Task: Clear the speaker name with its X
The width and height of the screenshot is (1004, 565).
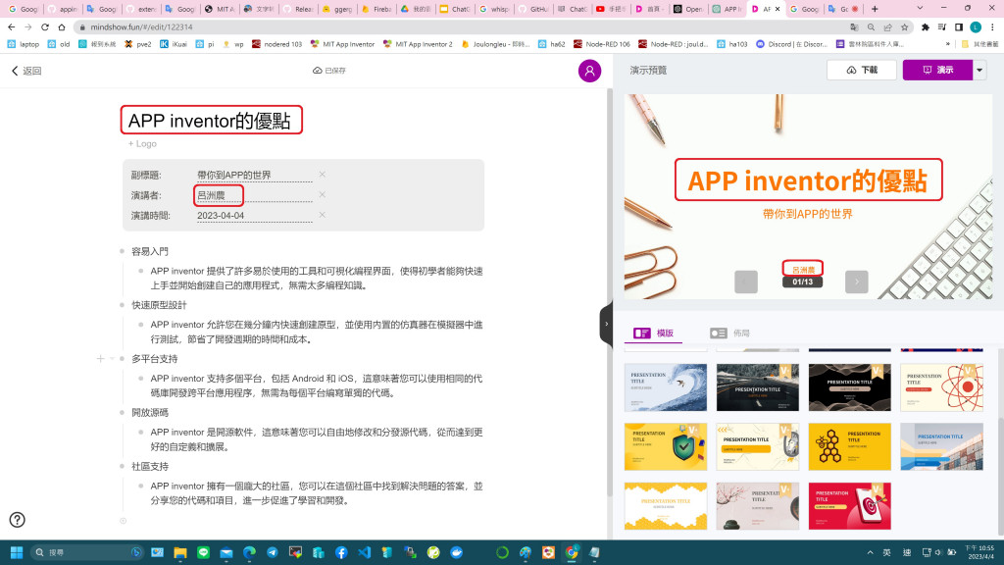Action: (322, 195)
